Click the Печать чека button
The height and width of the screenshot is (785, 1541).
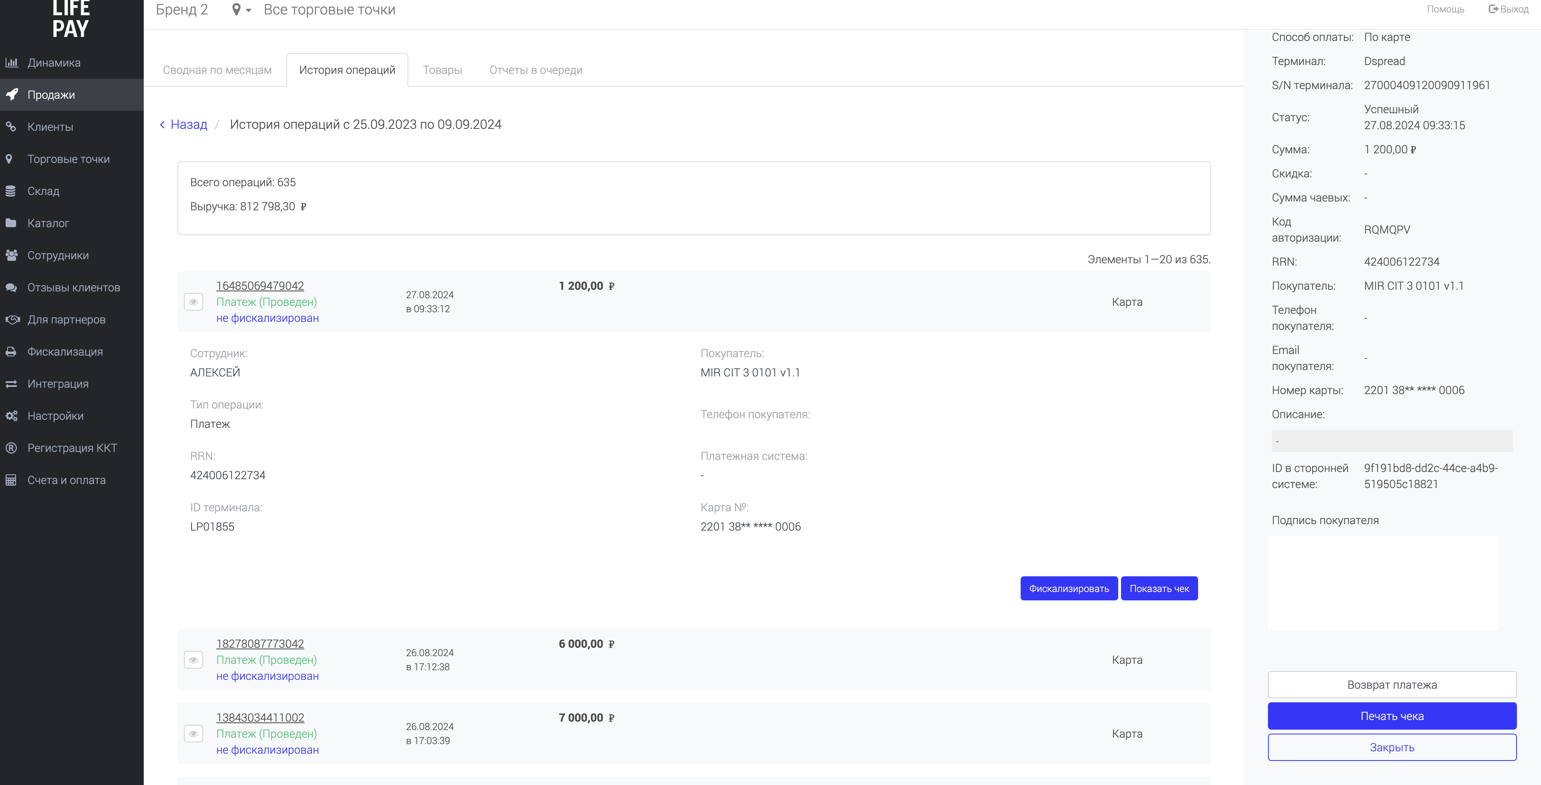[1392, 716]
